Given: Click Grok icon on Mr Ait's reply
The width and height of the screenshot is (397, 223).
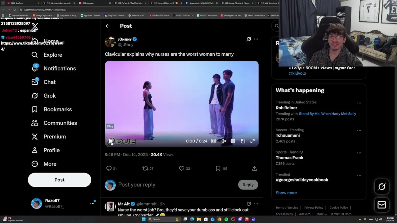Looking at the screenshot, I should (x=249, y=204).
